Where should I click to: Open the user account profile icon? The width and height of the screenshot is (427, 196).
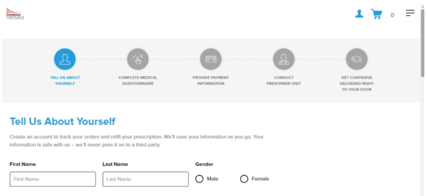coord(359,13)
